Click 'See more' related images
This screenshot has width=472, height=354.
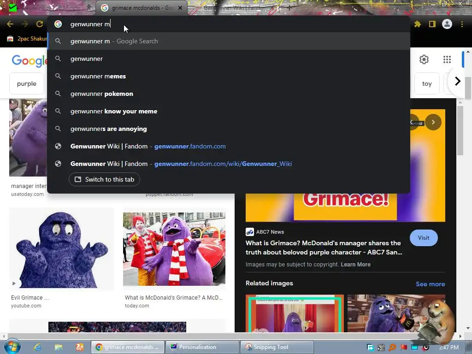430,284
